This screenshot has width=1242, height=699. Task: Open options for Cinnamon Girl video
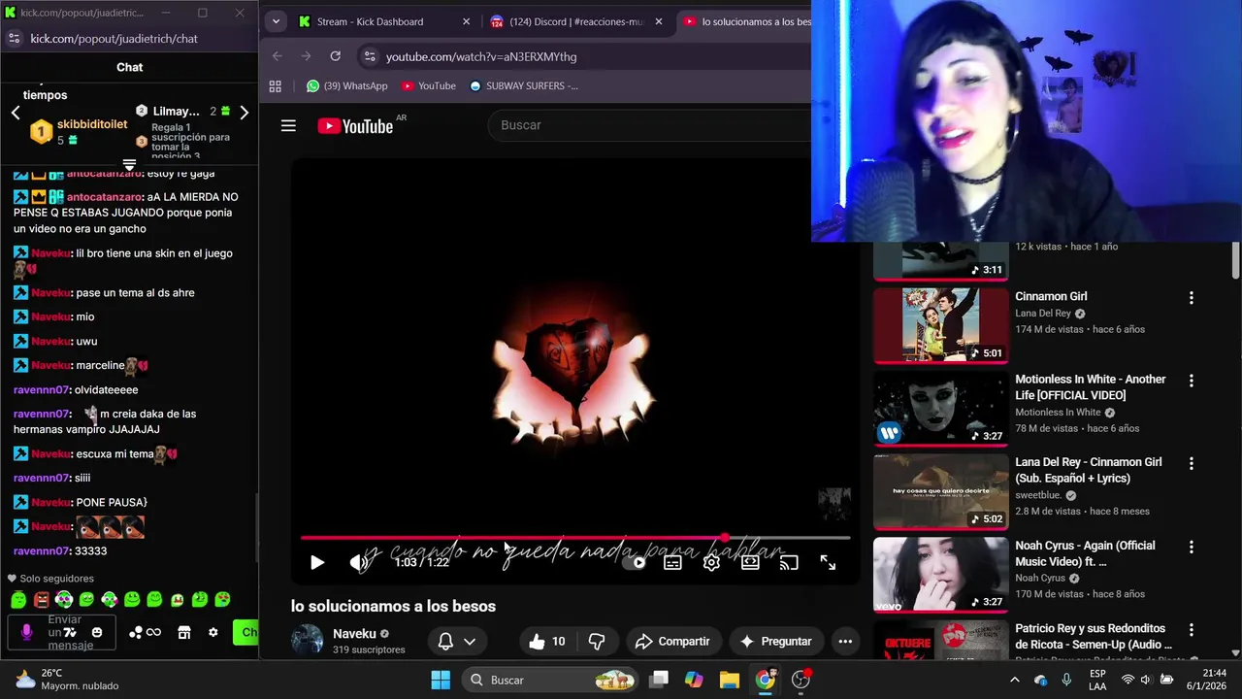(x=1192, y=298)
